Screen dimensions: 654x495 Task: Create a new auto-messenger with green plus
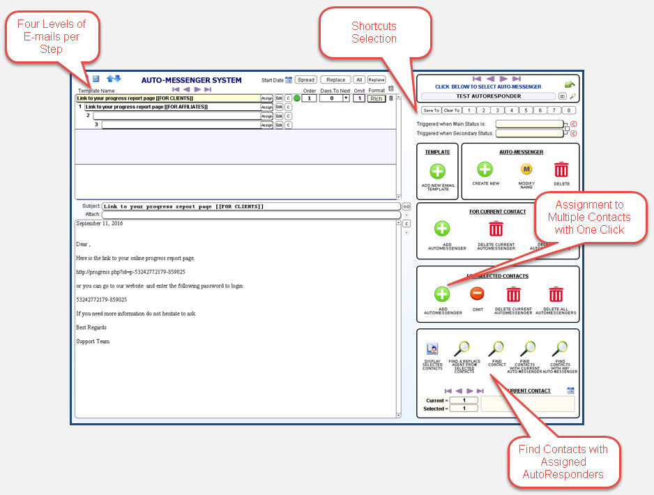click(x=485, y=169)
